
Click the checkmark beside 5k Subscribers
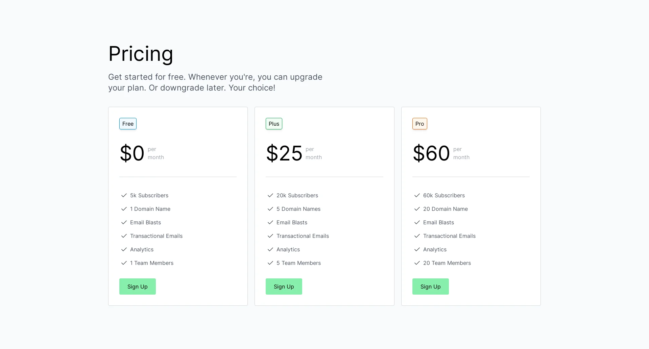coord(124,195)
